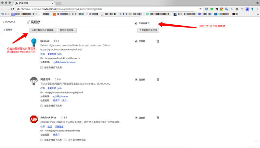
Task: Open the blue shield extension icon
Action: click(206, 9)
